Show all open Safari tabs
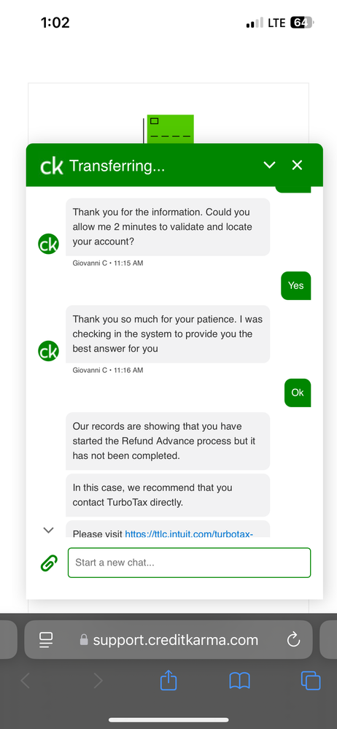 pos(311,681)
